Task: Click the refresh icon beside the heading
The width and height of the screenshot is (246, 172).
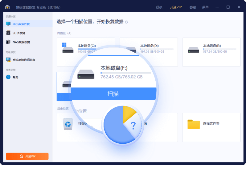Action: point(126,22)
